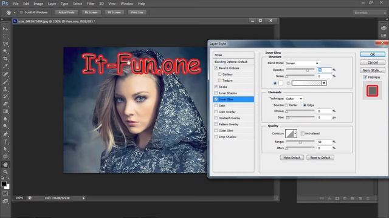This screenshot has width=389, height=218.
Task: Click the 100% zoom field in status bar
Action: [19, 198]
